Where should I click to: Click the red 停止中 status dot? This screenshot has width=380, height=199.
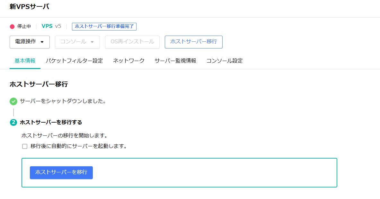[x=13, y=27]
